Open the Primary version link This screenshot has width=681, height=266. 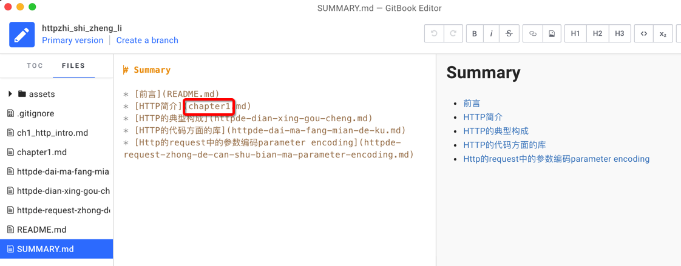tap(73, 41)
